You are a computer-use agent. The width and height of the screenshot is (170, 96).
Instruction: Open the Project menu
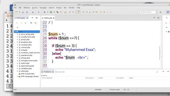(x=59, y=8)
